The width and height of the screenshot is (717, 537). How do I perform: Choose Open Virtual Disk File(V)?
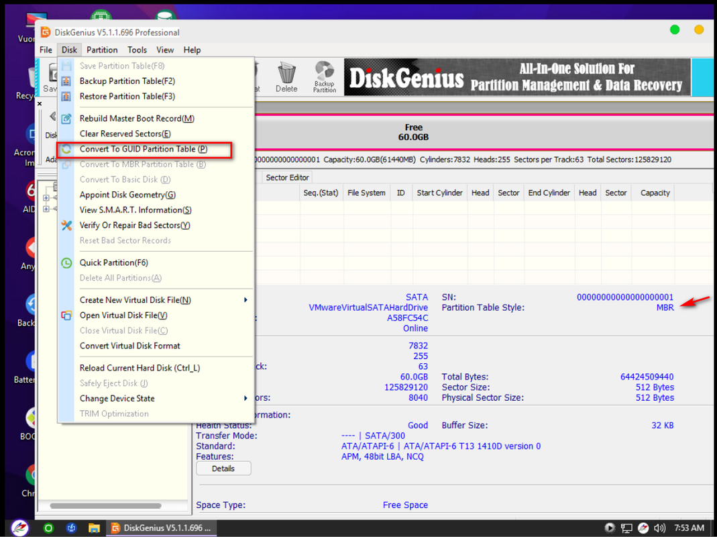(x=123, y=315)
